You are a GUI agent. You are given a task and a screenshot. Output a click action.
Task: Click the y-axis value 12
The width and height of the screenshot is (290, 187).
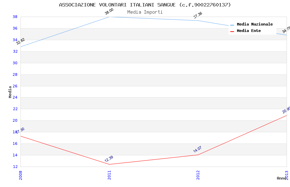[x=15, y=167]
